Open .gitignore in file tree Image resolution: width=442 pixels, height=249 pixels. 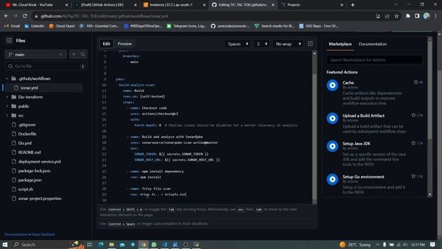[x=27, y=124]
